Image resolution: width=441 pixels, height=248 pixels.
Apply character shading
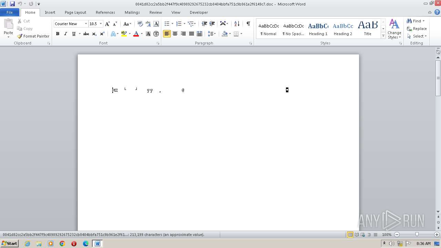point(148,34)
